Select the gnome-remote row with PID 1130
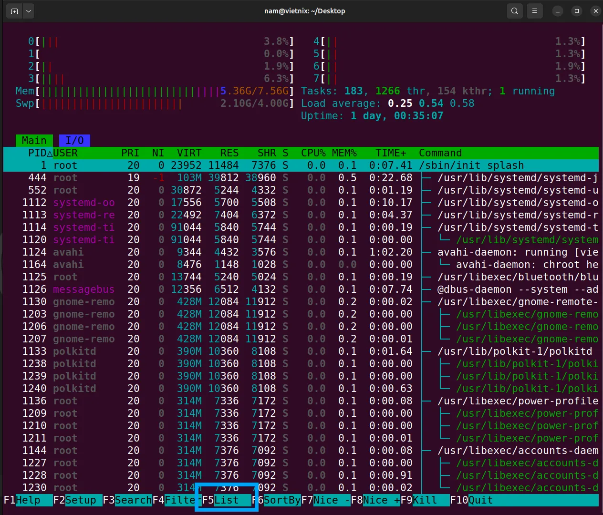The width and height of the screenshot is (603, 515). click(x=301, y=302)
